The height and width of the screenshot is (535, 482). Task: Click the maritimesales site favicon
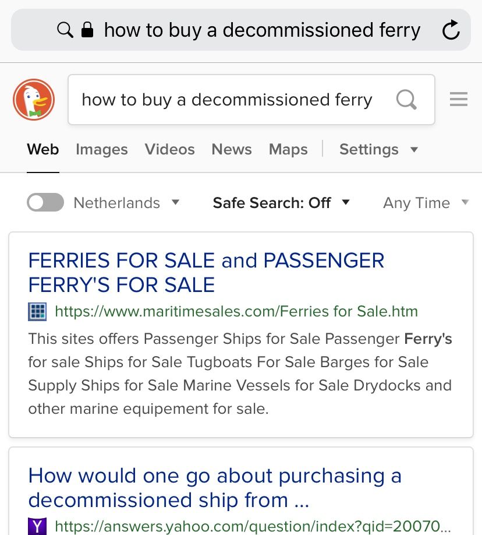37,312
